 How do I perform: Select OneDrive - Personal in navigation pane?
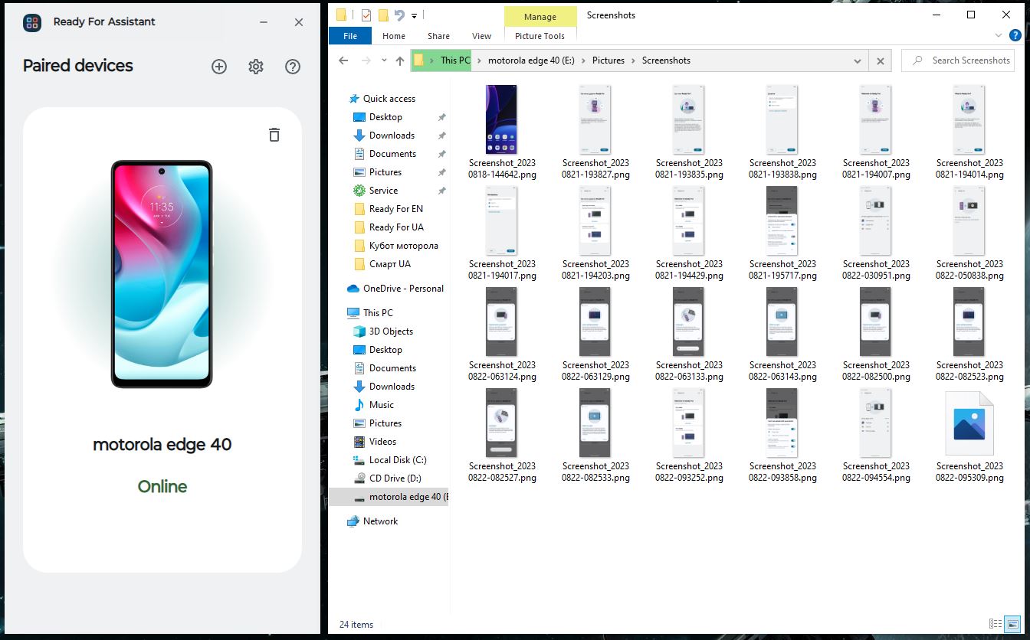(x=395, y=289)
